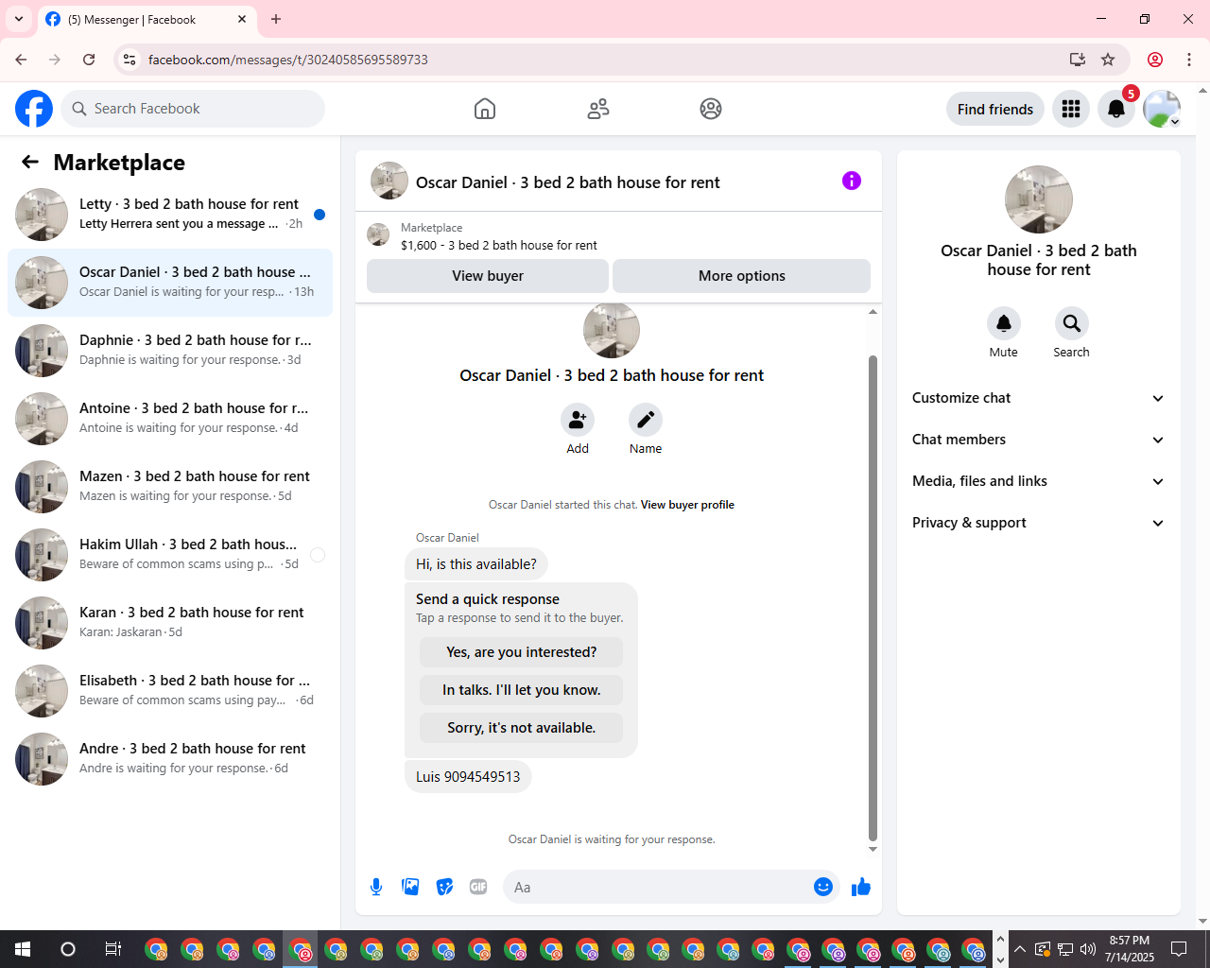Open the Chrome three-dot menu

coord(1189,60)
